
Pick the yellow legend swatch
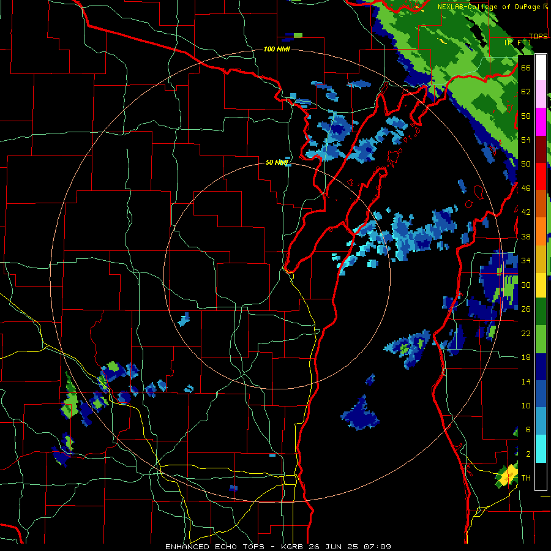541,285
